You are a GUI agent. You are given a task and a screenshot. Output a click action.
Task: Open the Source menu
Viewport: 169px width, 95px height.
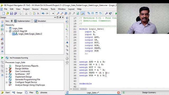tap(35, 9)
